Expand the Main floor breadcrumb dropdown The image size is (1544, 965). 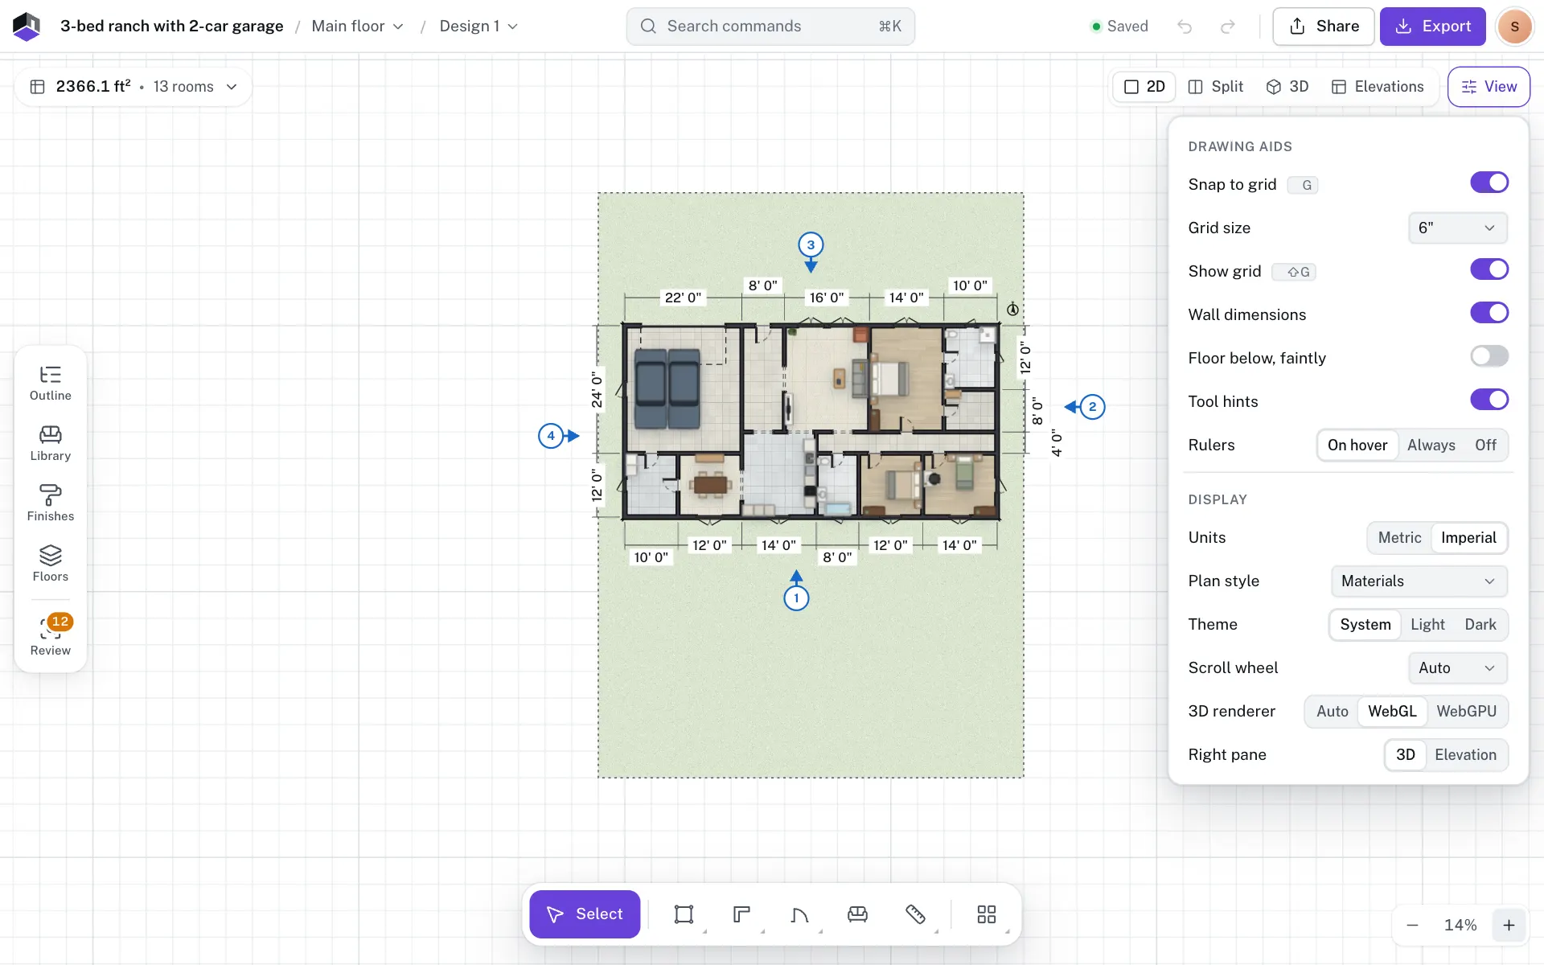[357, 27]
